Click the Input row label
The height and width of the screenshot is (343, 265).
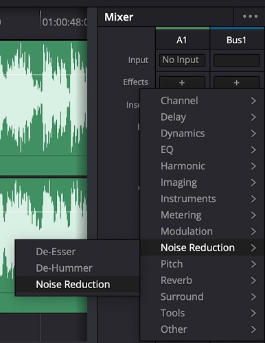[x=138, y=60]
